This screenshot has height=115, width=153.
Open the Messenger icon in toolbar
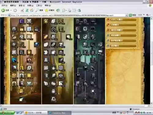pos(79,10)
